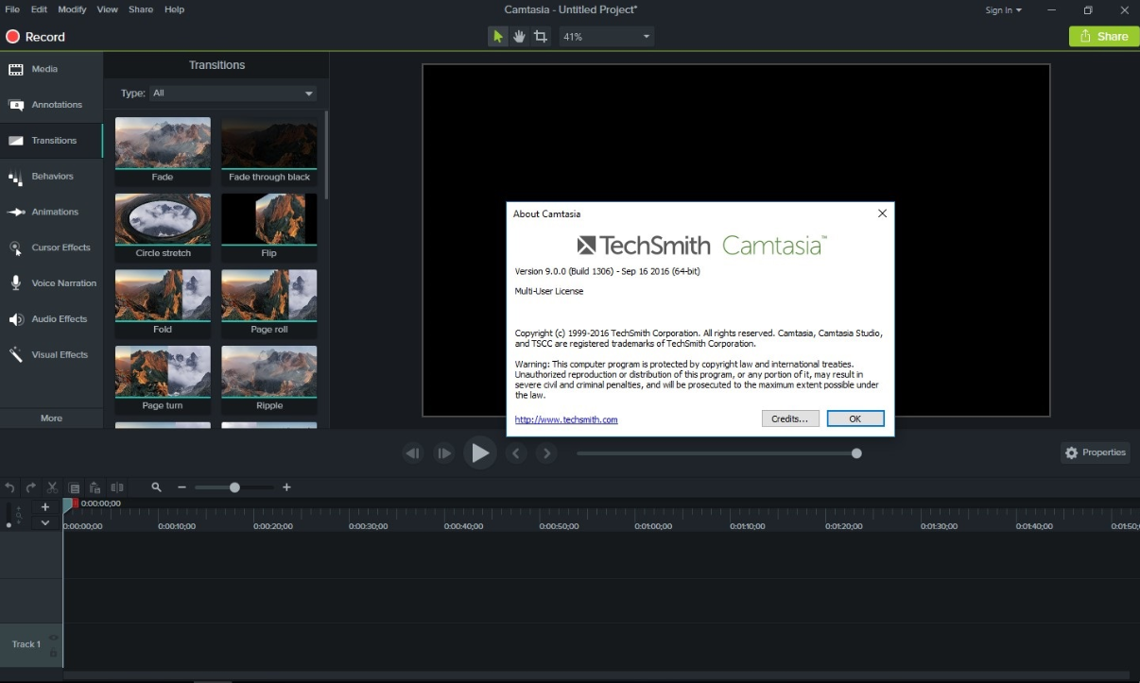Select the Ripple transition thumbnail
This screenshot has width=1140, height=683.
tap(269, 379)
